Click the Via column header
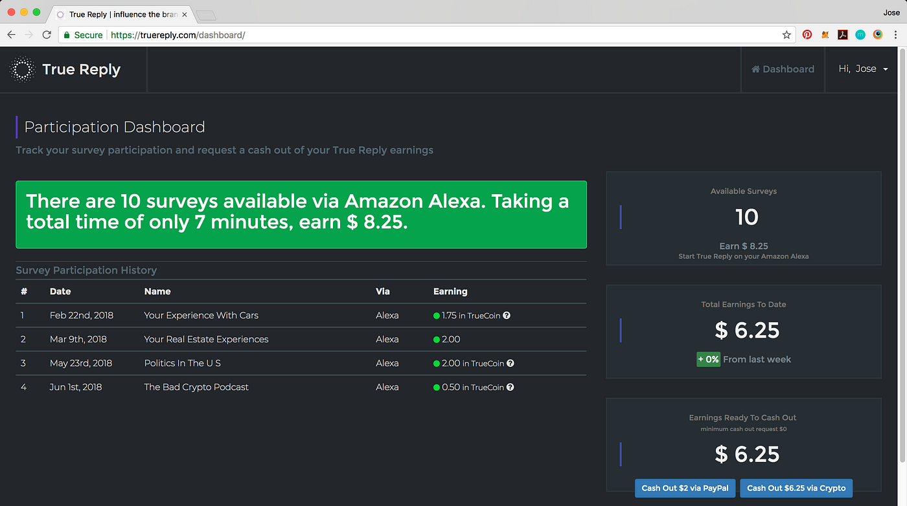 pyautogui.click(x=383, y=292)
